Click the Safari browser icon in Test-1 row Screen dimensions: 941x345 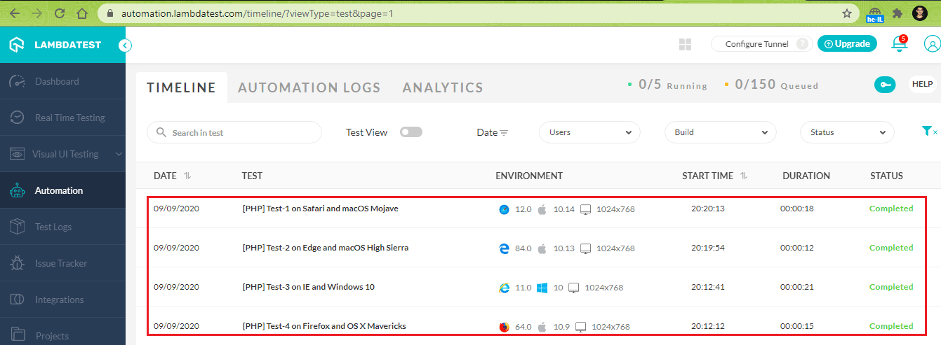504,209
